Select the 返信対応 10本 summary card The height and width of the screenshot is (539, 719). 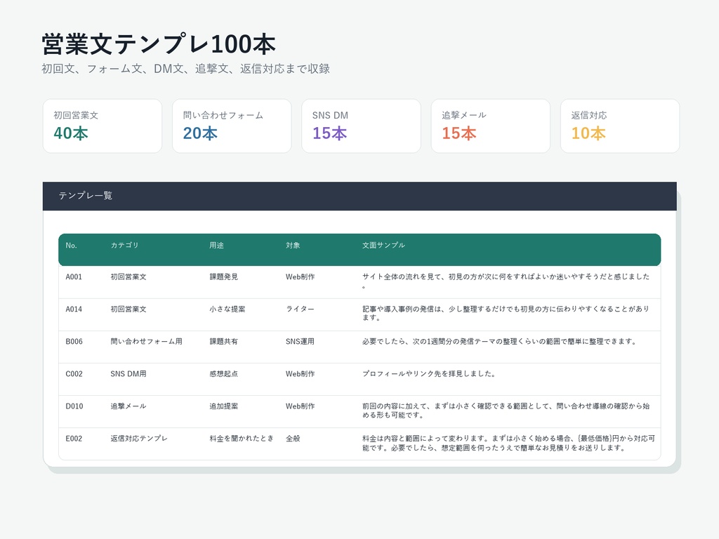pyautogui.click(x=620, y=126)
